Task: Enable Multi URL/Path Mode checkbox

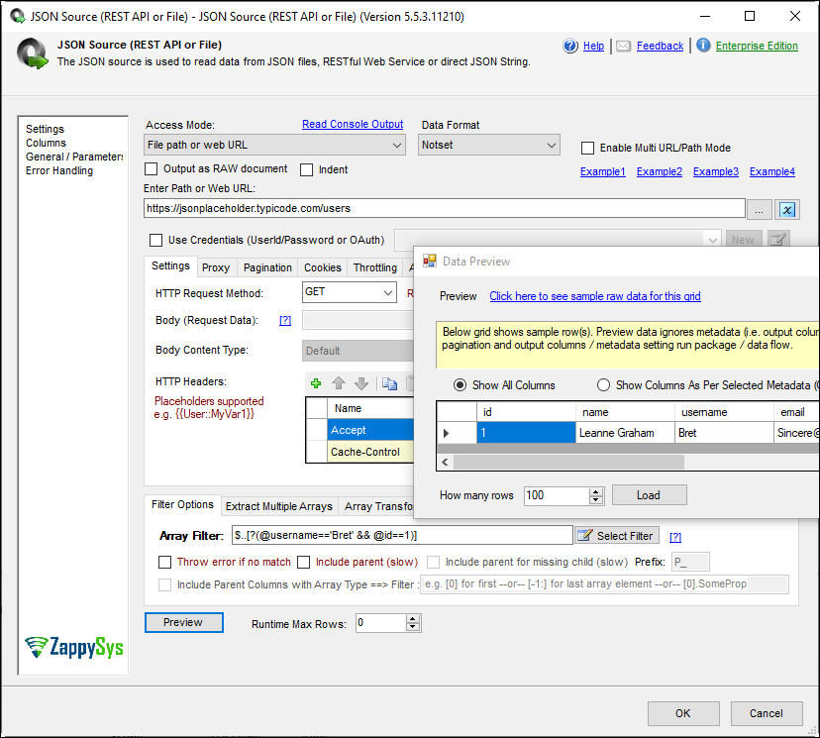Action: [x=588, y=148]
